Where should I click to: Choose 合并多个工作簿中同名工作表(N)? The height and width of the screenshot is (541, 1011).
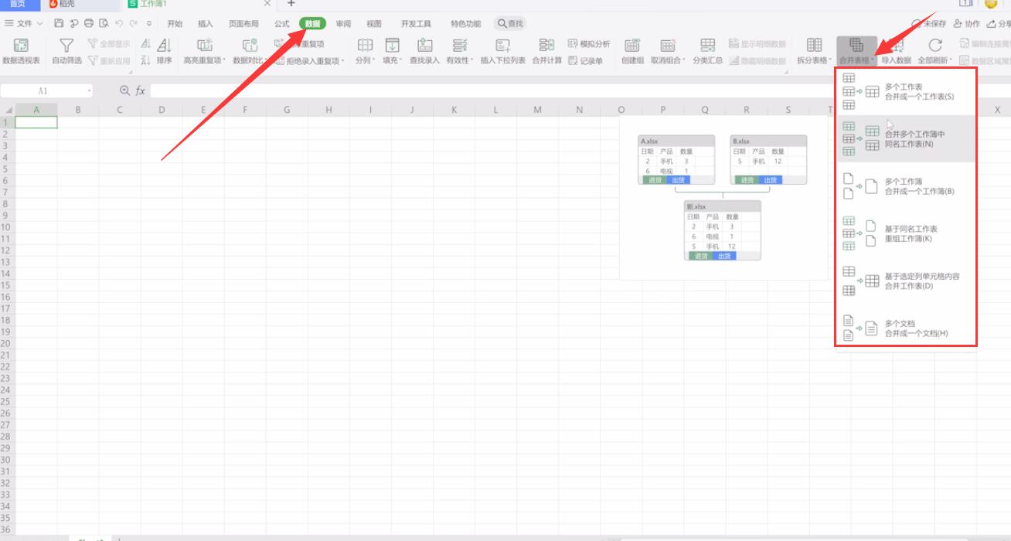(906, 139)
